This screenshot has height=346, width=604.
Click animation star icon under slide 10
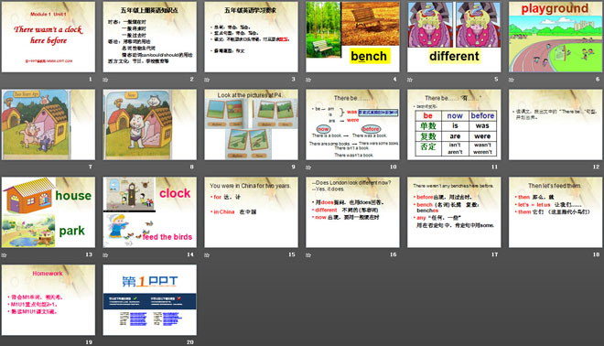point(308,168)
